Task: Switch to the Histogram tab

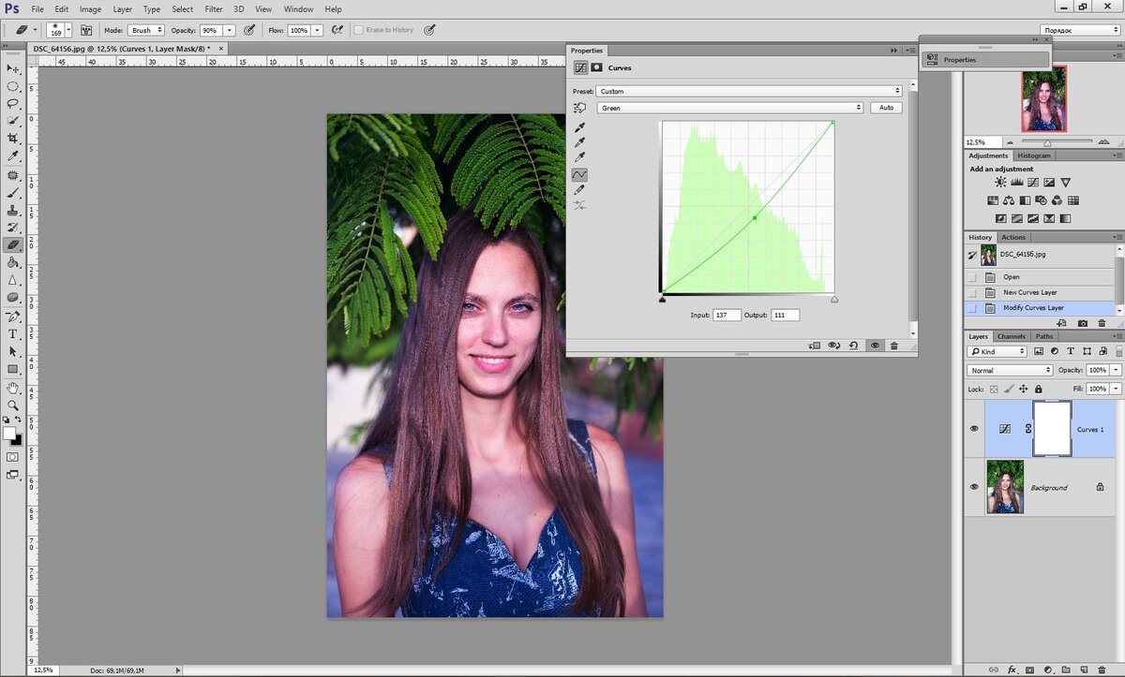Action: tap(1034, 155)
